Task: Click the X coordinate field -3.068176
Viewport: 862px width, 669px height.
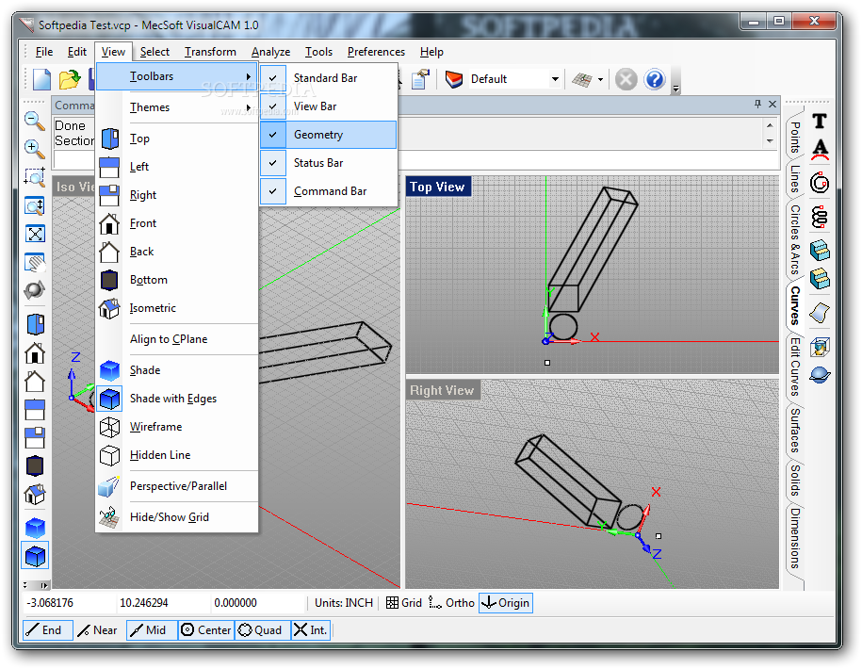Action: [x=69, y=603]
